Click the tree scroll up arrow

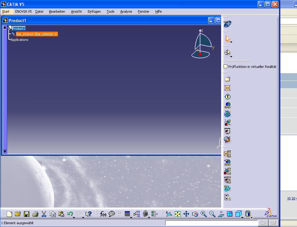[x=5, y=28]
